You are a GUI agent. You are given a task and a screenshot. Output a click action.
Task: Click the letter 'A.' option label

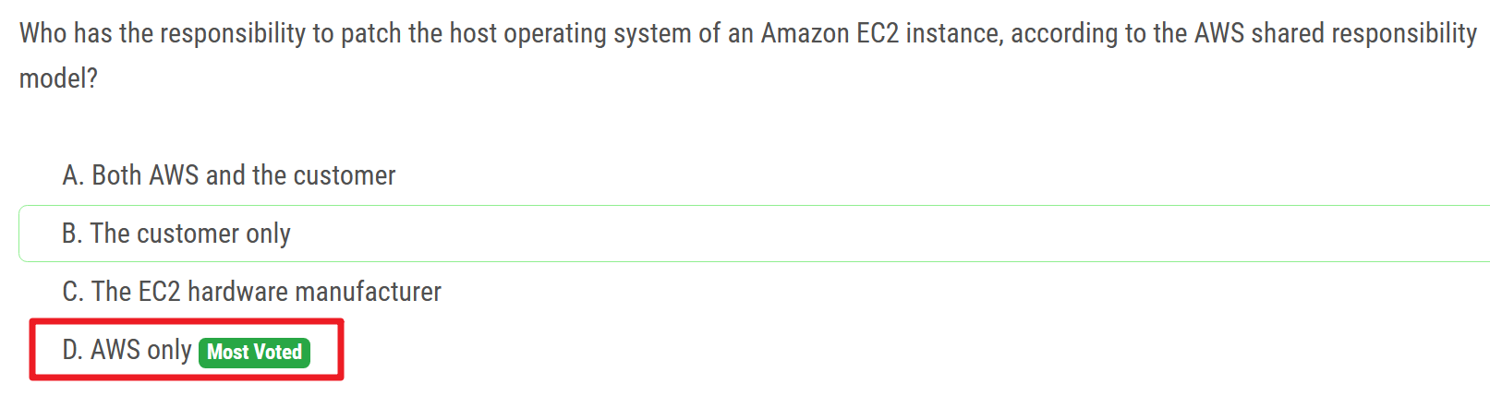(72, 175)
